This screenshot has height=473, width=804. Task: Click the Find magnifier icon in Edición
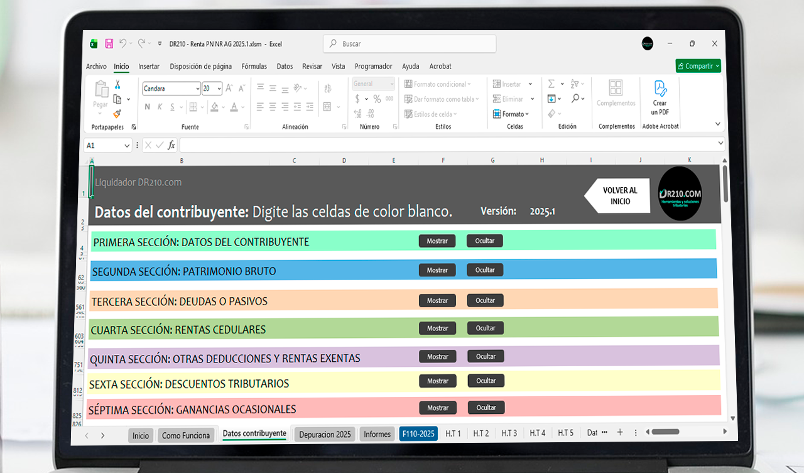[575, 99]
